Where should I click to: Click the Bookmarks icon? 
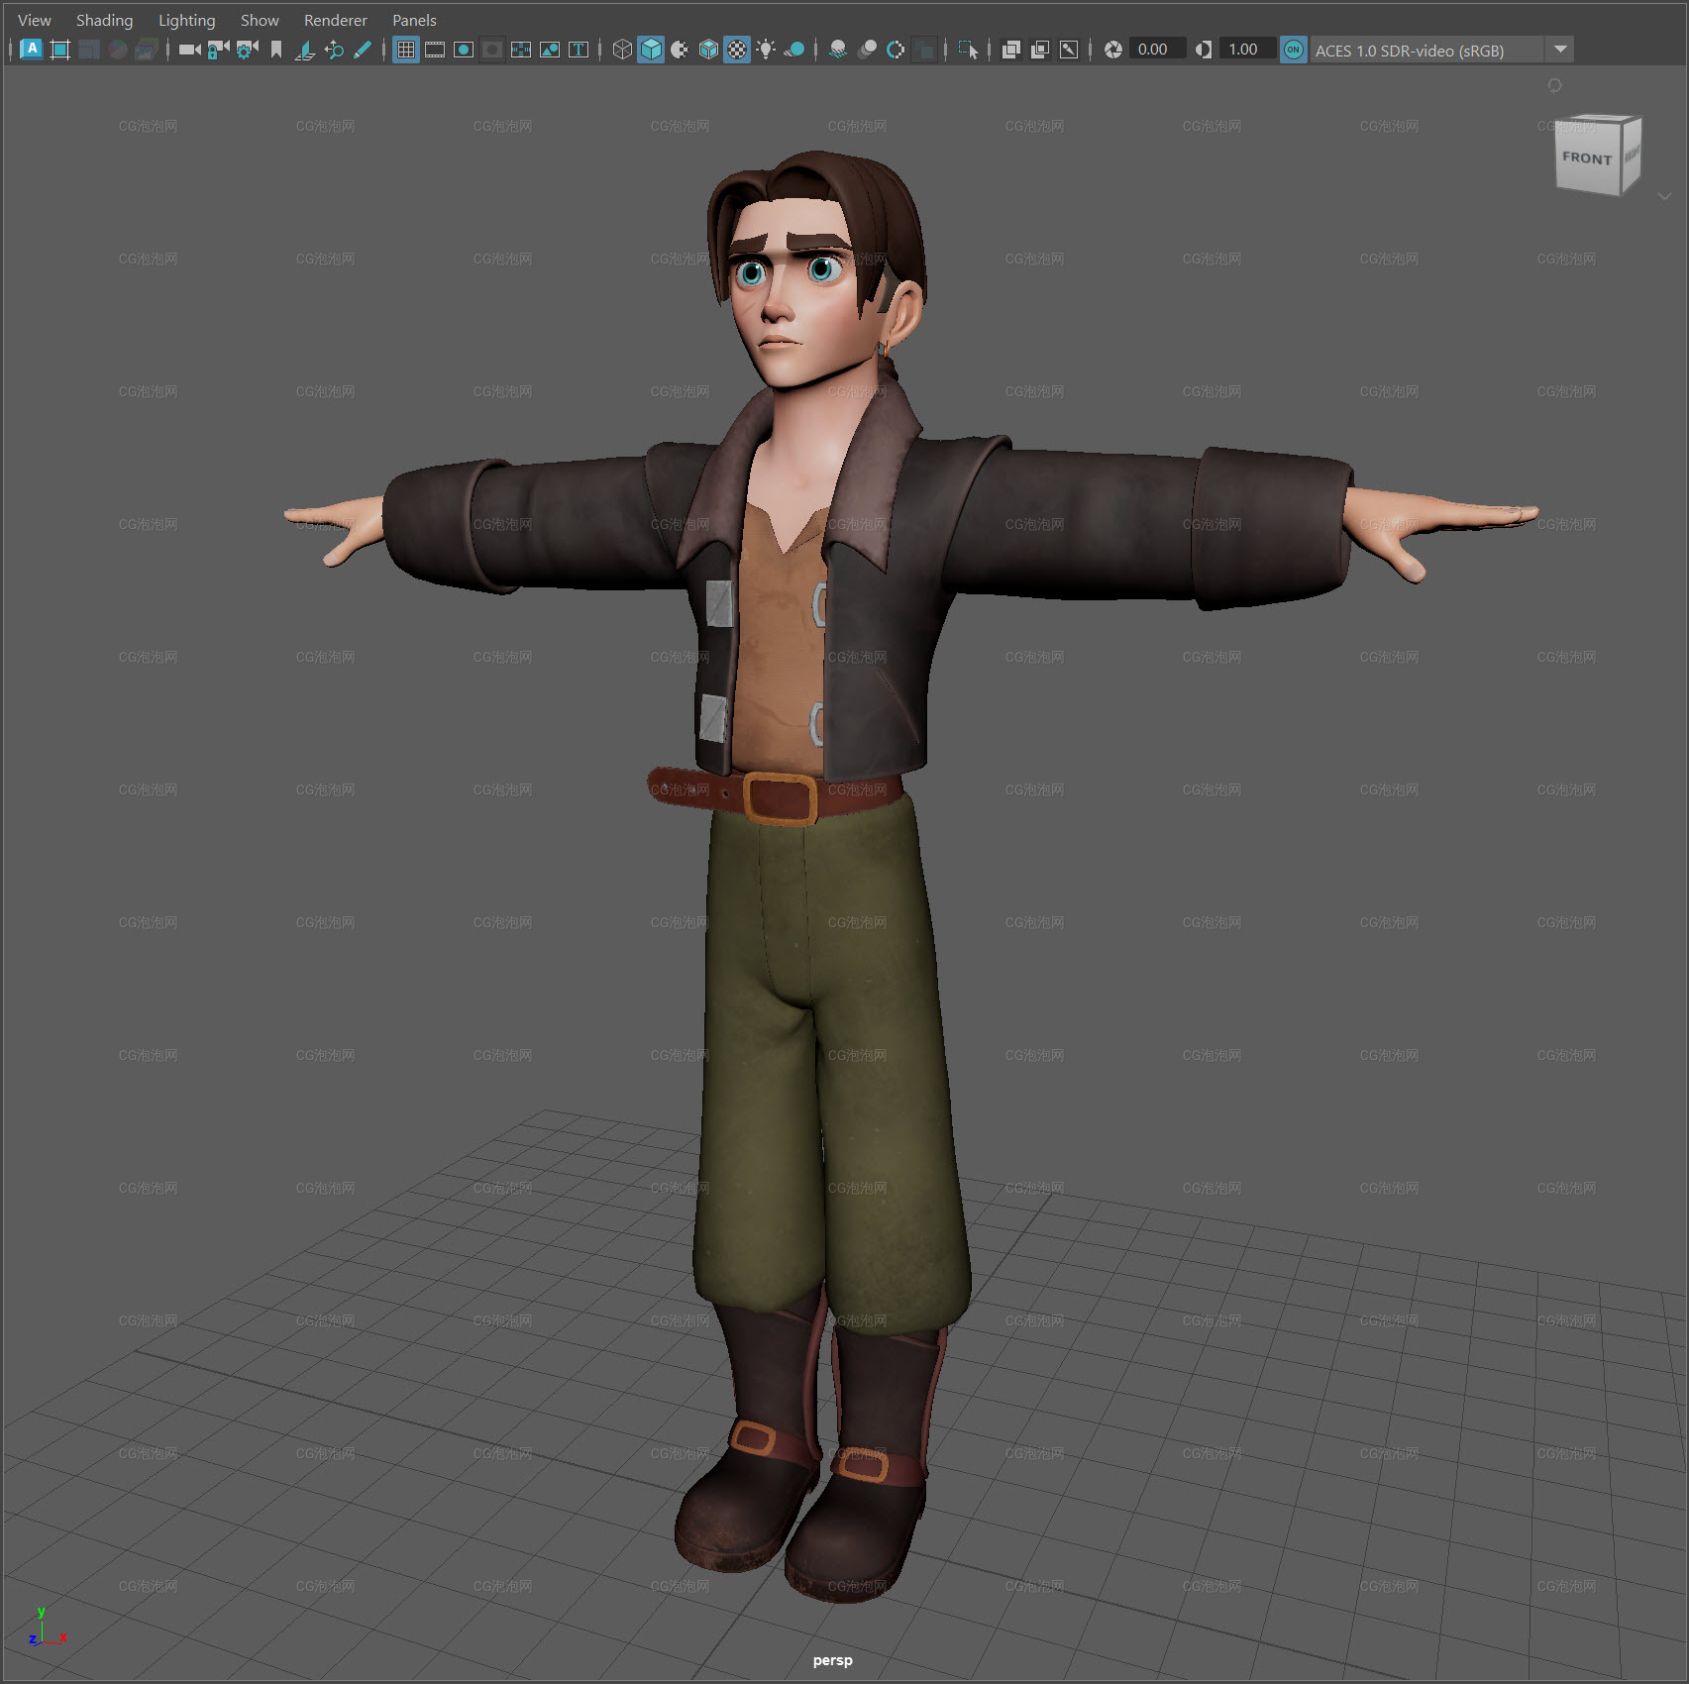(x=276, y=50)
